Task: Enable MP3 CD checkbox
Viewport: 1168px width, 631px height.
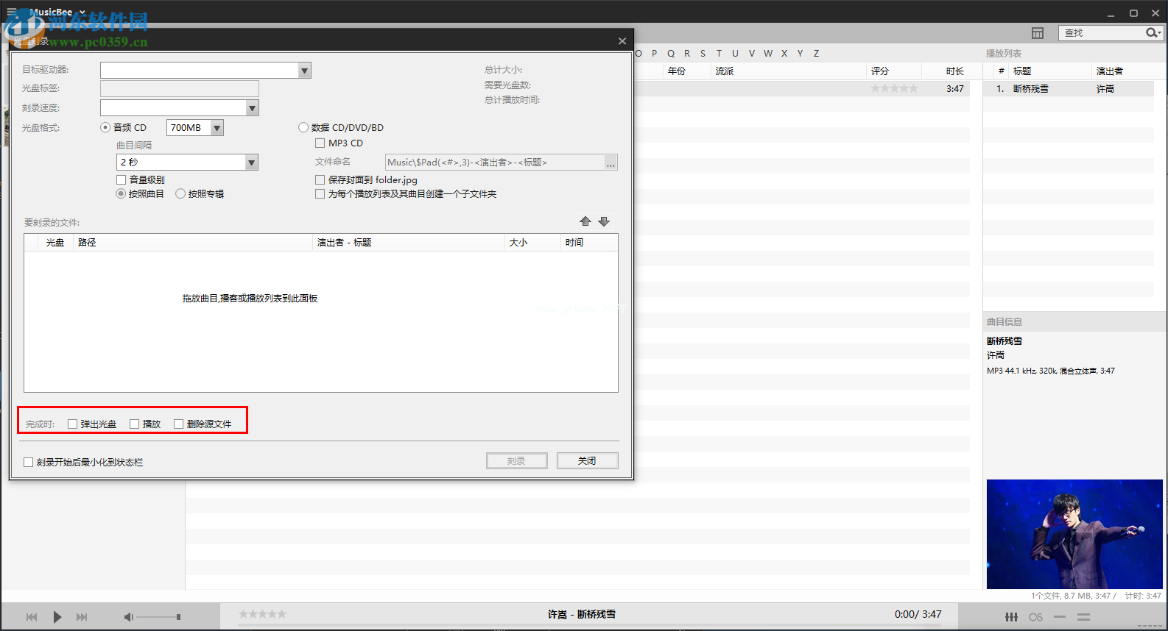Action: (320, 143)
